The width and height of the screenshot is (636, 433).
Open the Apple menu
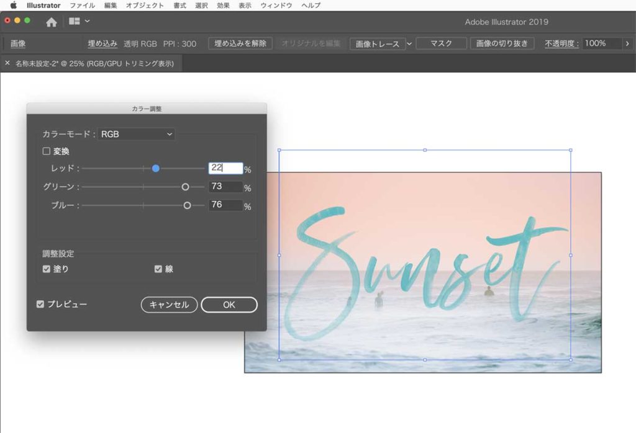pos(13,5)
